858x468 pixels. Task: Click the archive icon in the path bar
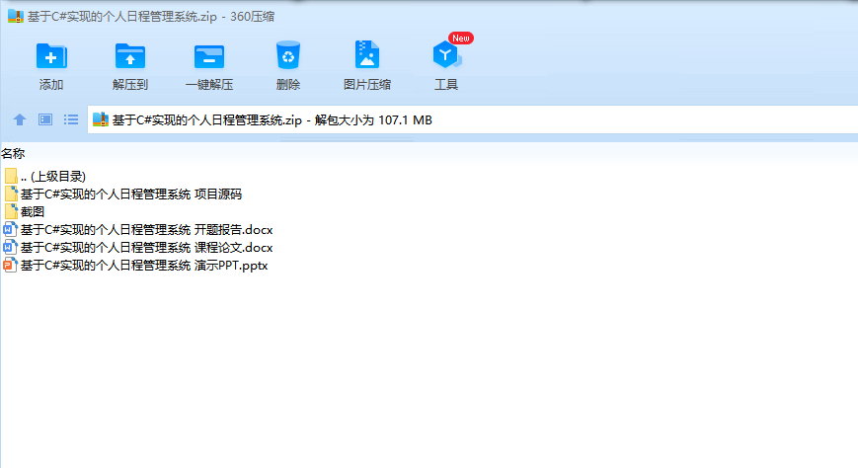pos(101,119)
